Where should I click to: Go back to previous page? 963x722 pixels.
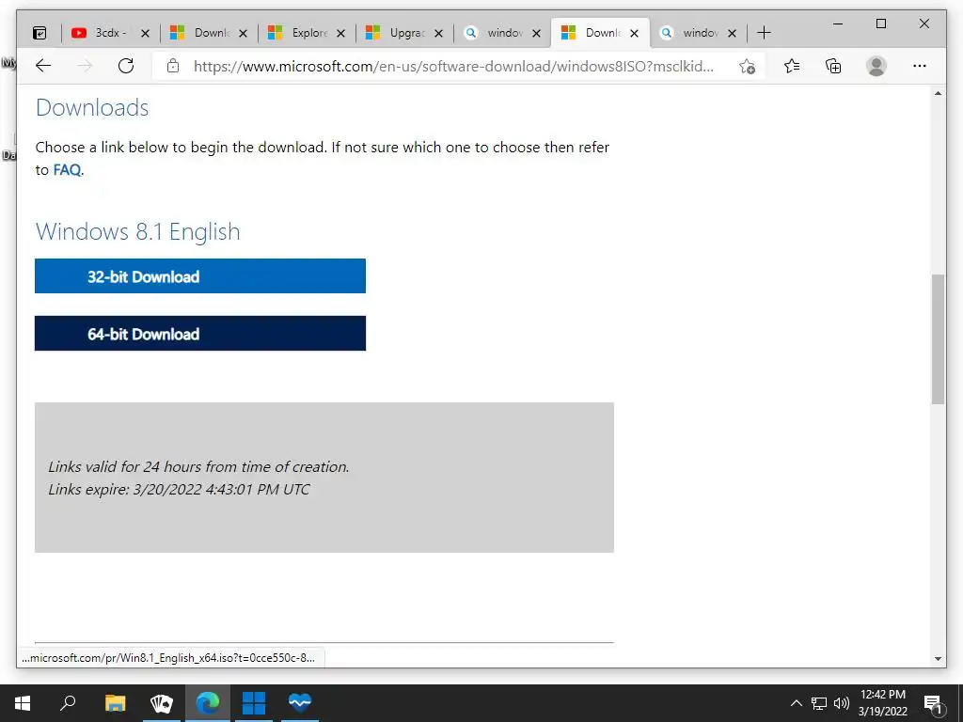43,66
